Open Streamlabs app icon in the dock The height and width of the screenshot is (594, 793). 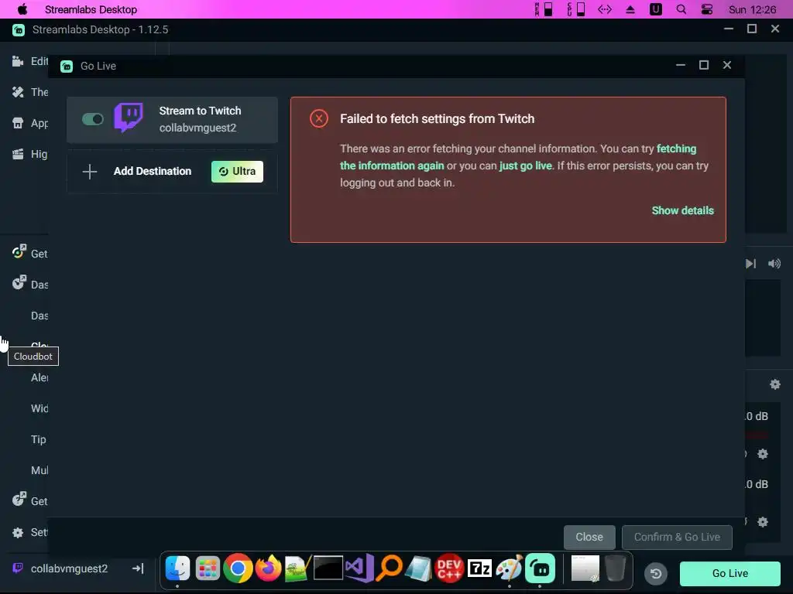pos(540,568)
